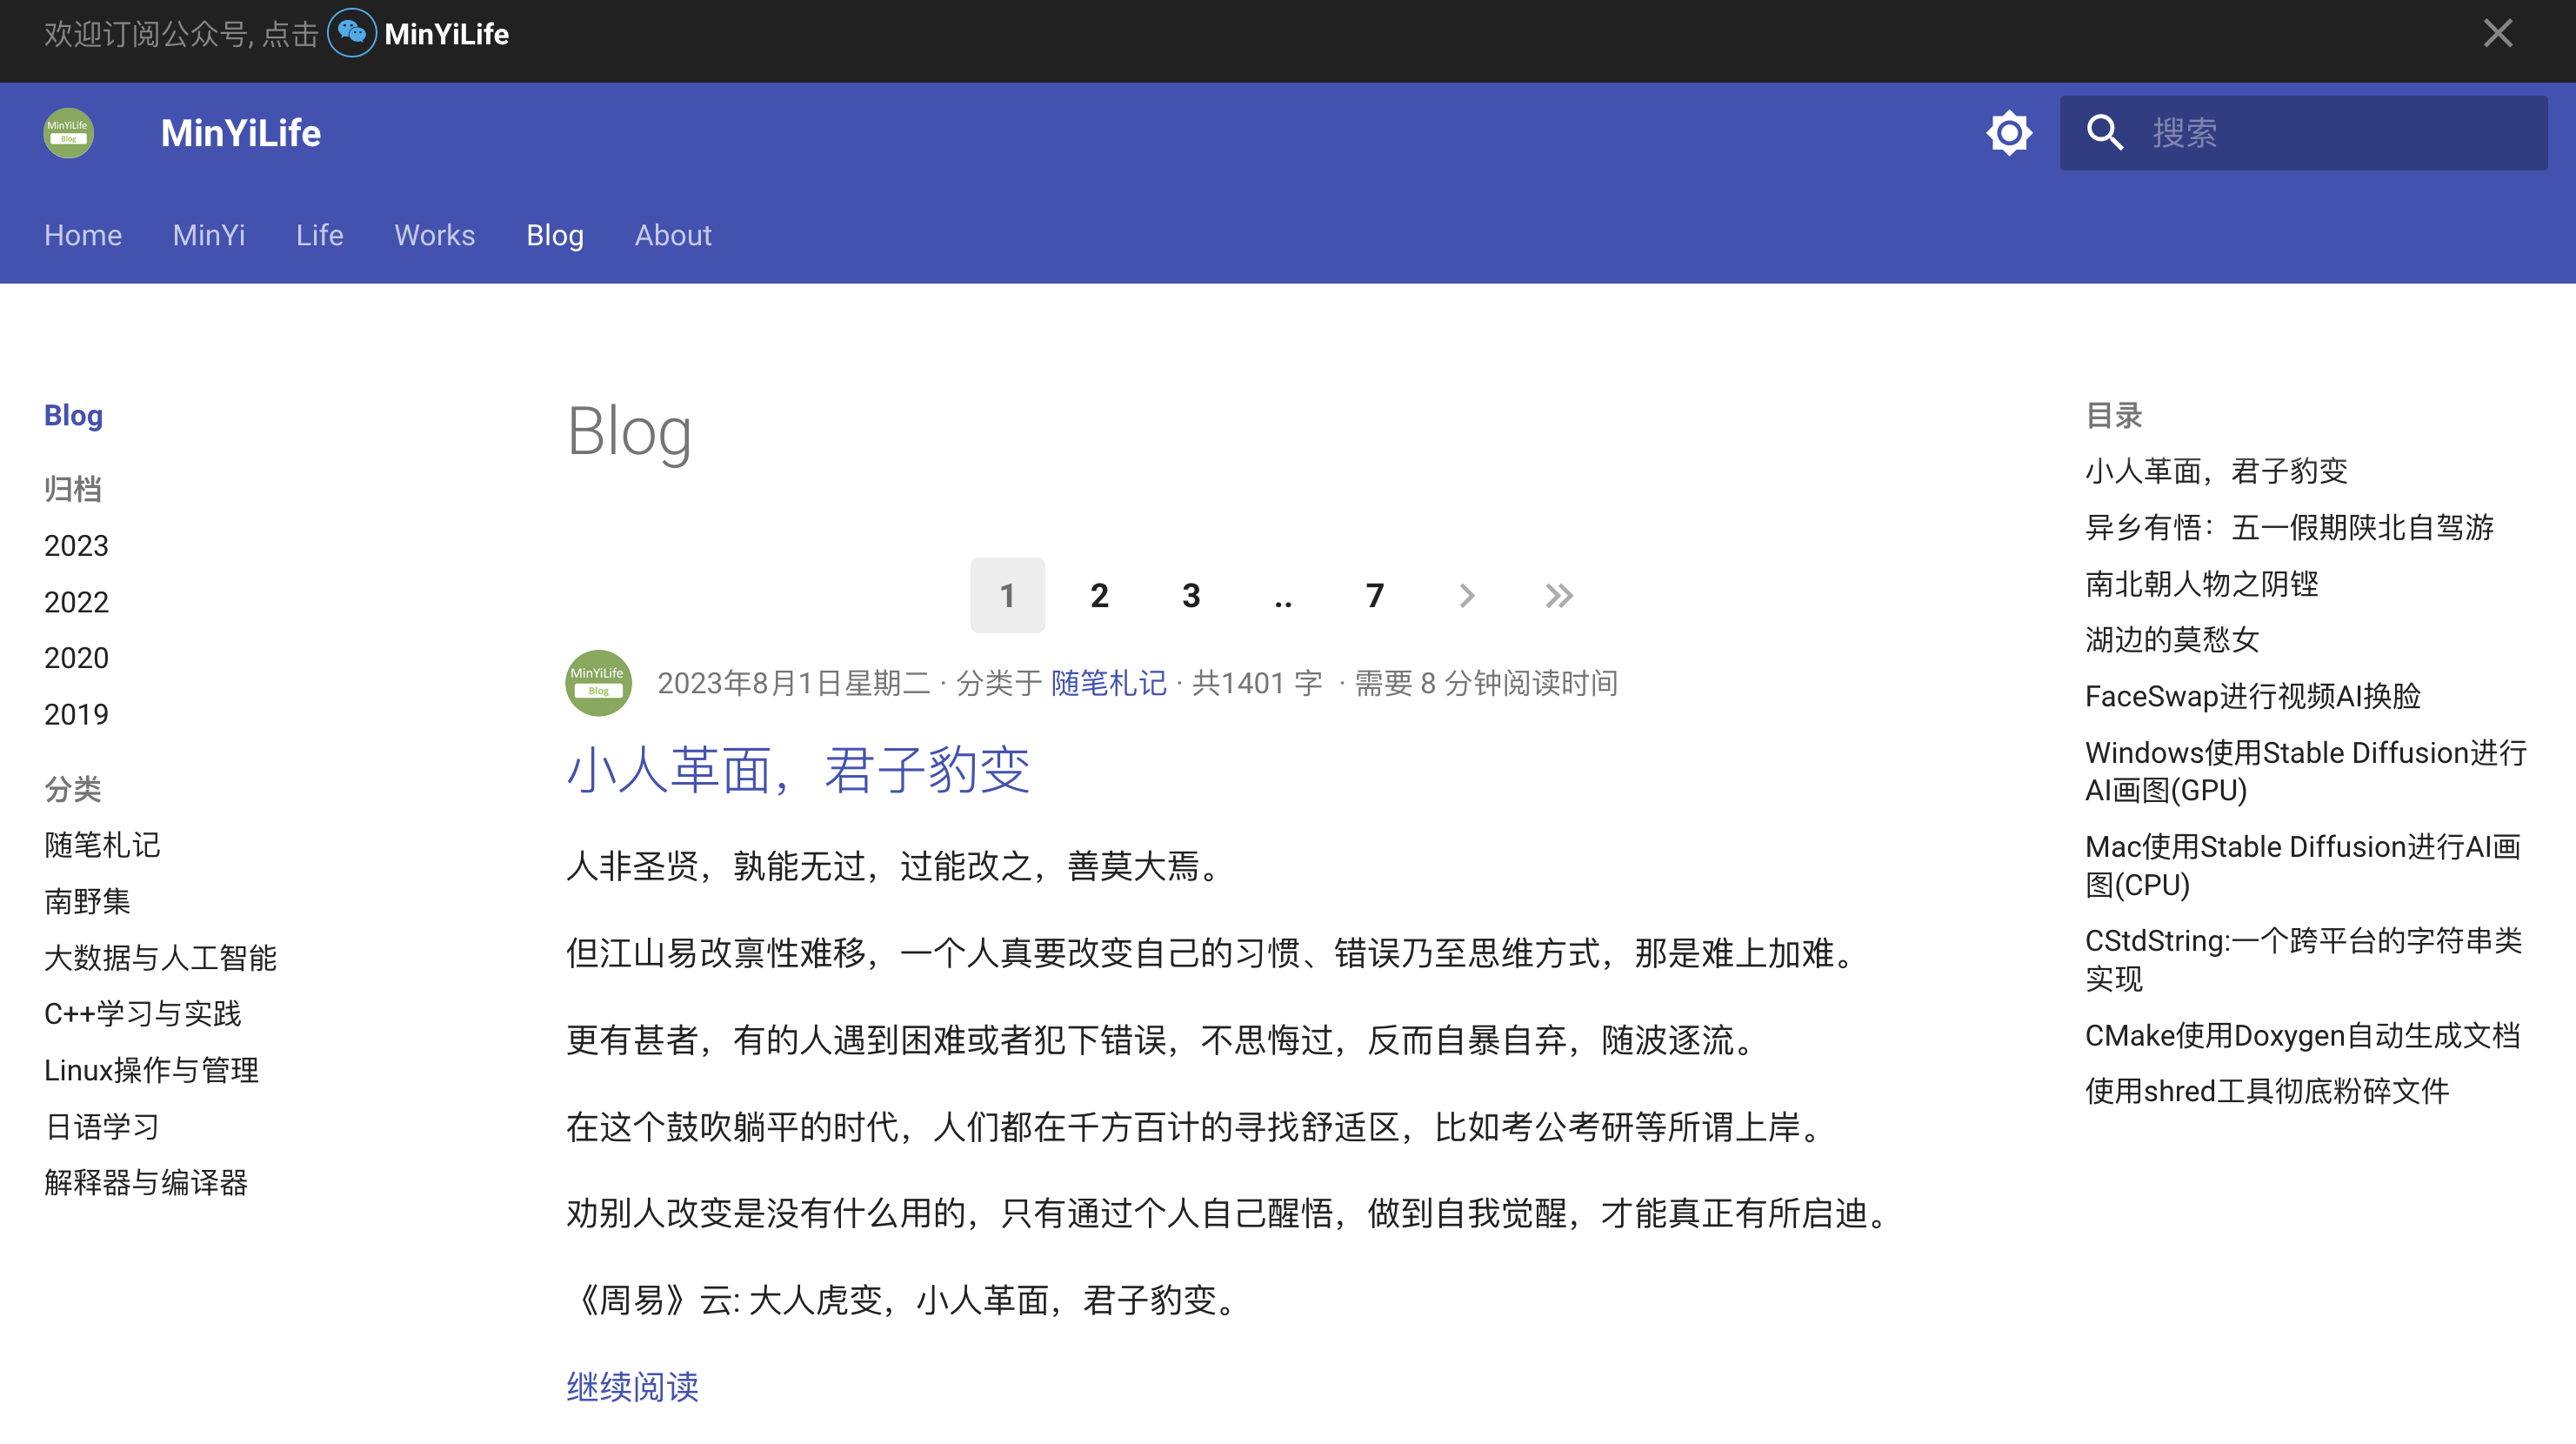Image resolution: width=2576 pixels, height=1444 pixels.
Task: Jump to 湖边的莫愁女 in the contents
Action: [x=2172, y=639]
